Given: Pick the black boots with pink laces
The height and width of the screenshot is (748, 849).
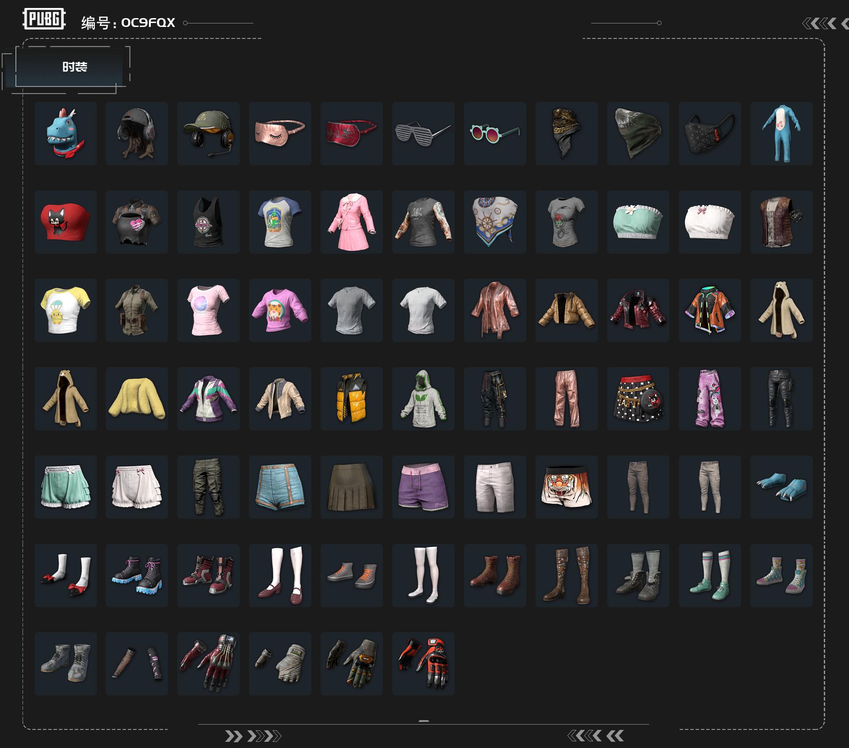Looking at the screenshot, I should click(x=137, y=575).
